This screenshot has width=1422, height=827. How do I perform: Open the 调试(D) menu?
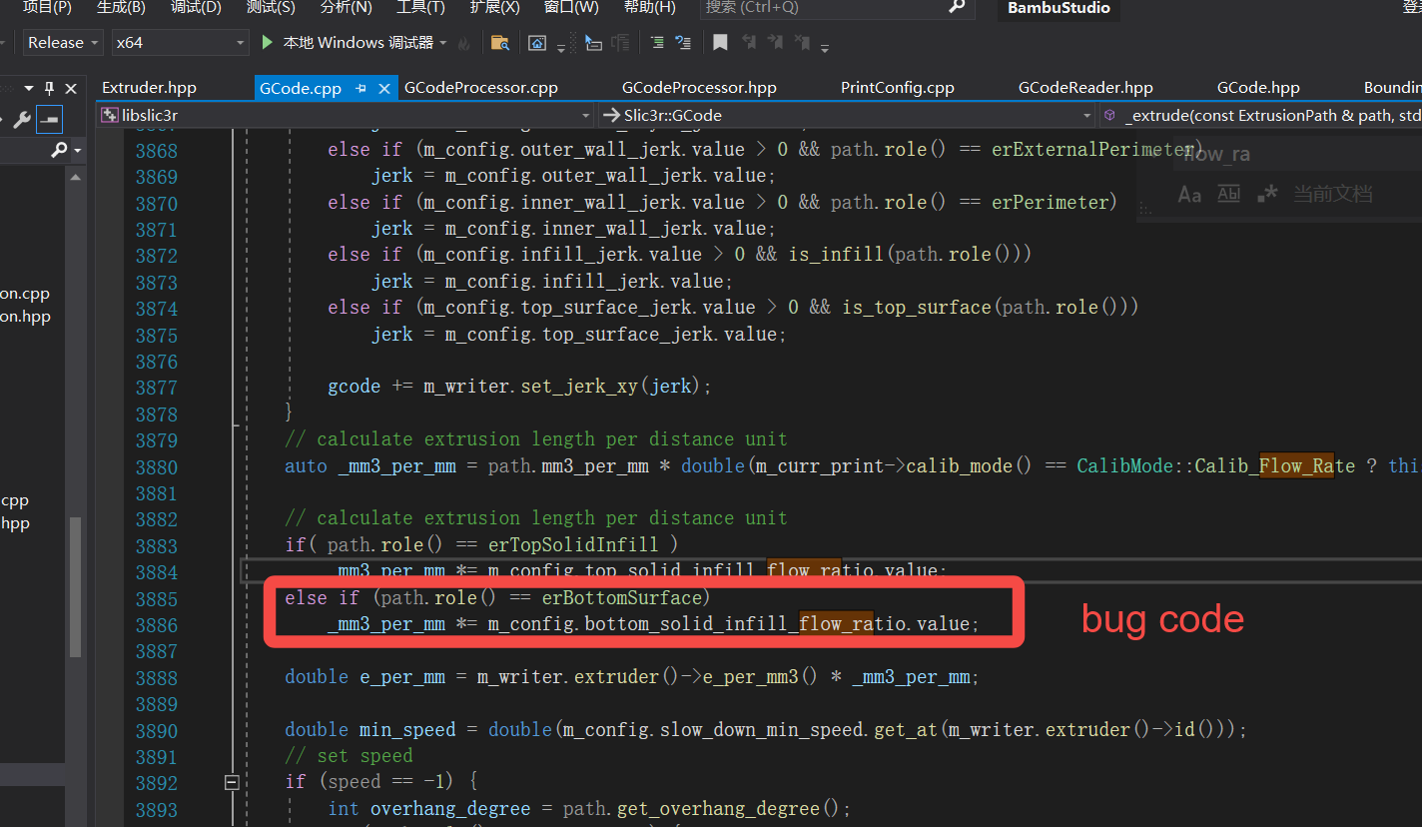click(196, 9)
